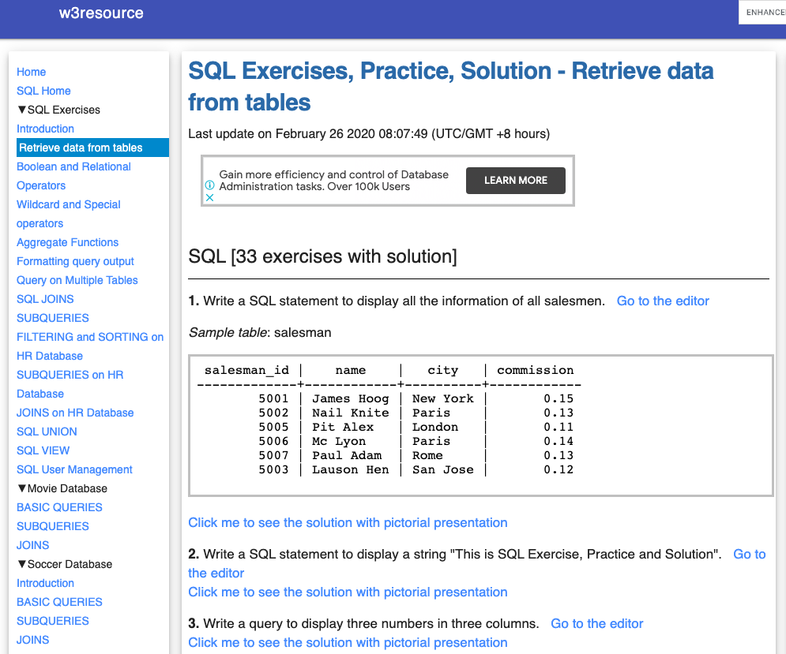Image resolution: width=786 pixels, height=654 pixels.
Task: Open Query on Multiple Tables link
Action: click(77, 280)
